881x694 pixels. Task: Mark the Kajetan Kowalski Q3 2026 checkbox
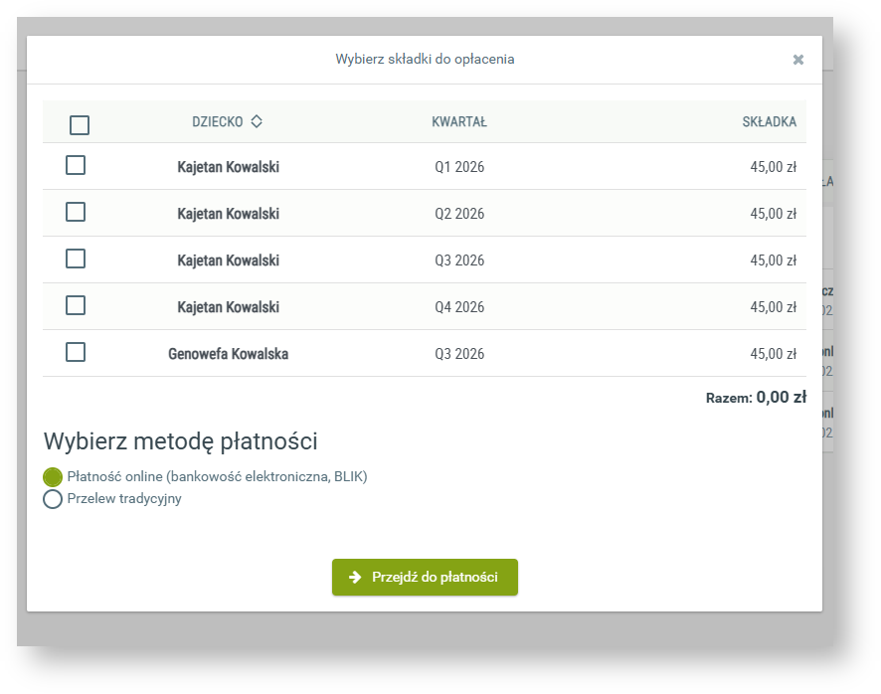pos(76,260)
